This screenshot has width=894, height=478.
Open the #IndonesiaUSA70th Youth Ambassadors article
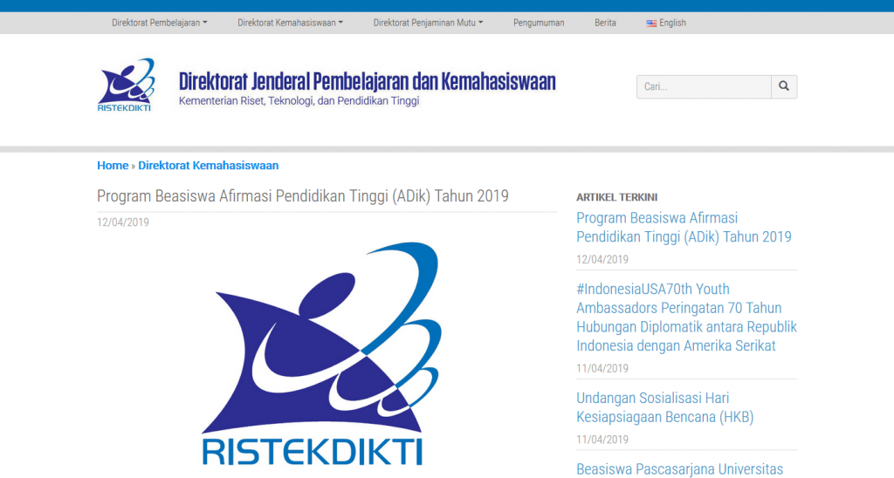click(x=686, y=318)
